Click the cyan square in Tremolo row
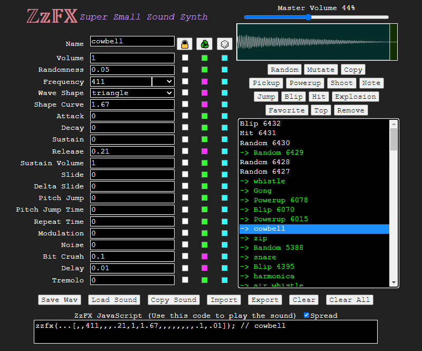This screenshot has width=422, height=351. [x=225, y=280]
